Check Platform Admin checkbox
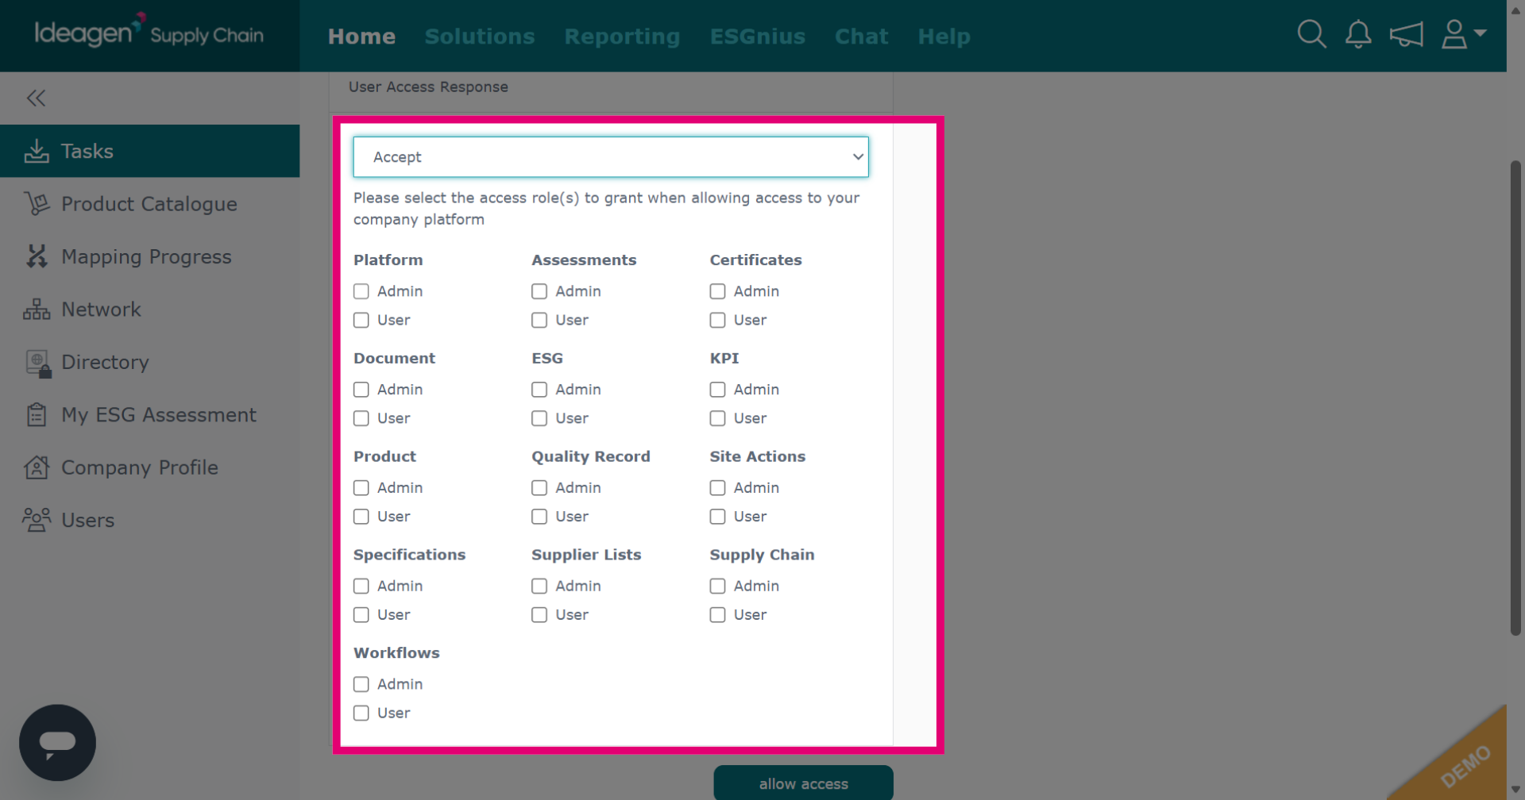 coord(361,291)
